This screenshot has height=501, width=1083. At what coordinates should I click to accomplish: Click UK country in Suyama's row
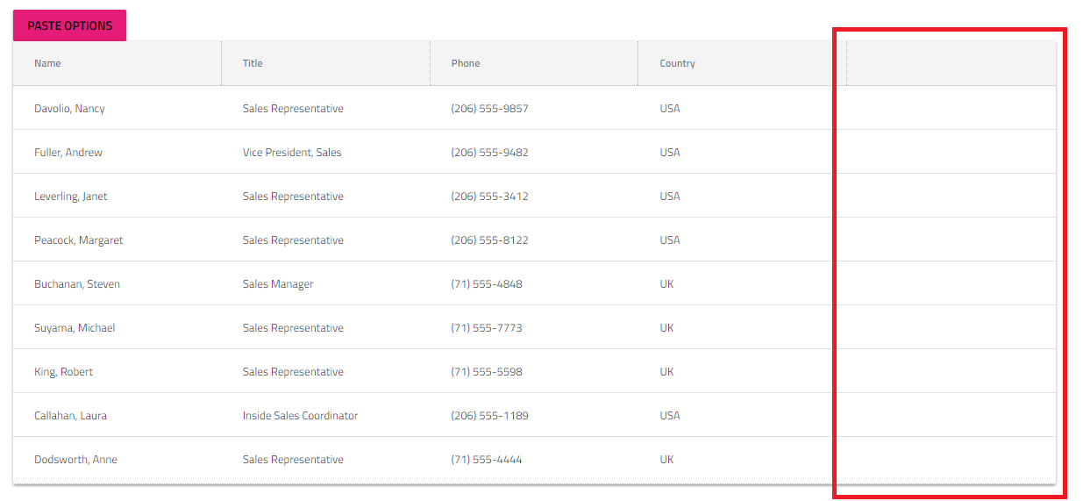[x=667, y=328]
